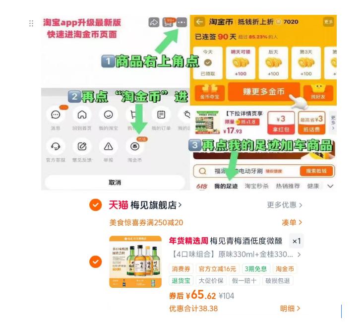Go back with the yellow arrow

click(x=199, y=22)
